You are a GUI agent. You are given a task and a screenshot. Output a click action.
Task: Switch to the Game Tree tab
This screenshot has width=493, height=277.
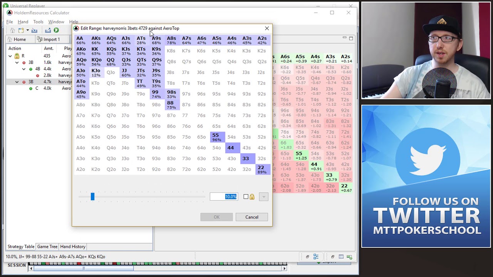(x=47, y=247)
